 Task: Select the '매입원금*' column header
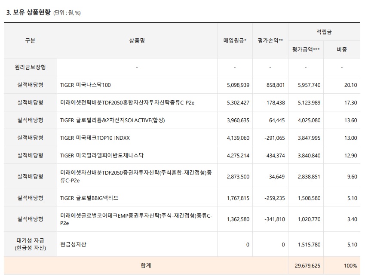point(235,40)
